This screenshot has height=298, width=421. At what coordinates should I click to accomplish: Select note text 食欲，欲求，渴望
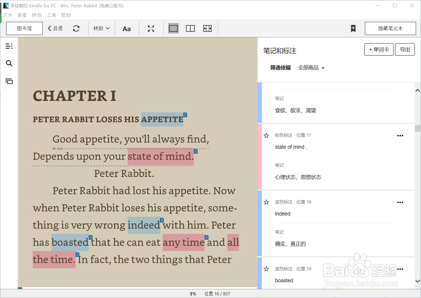(x=295, y=111)
